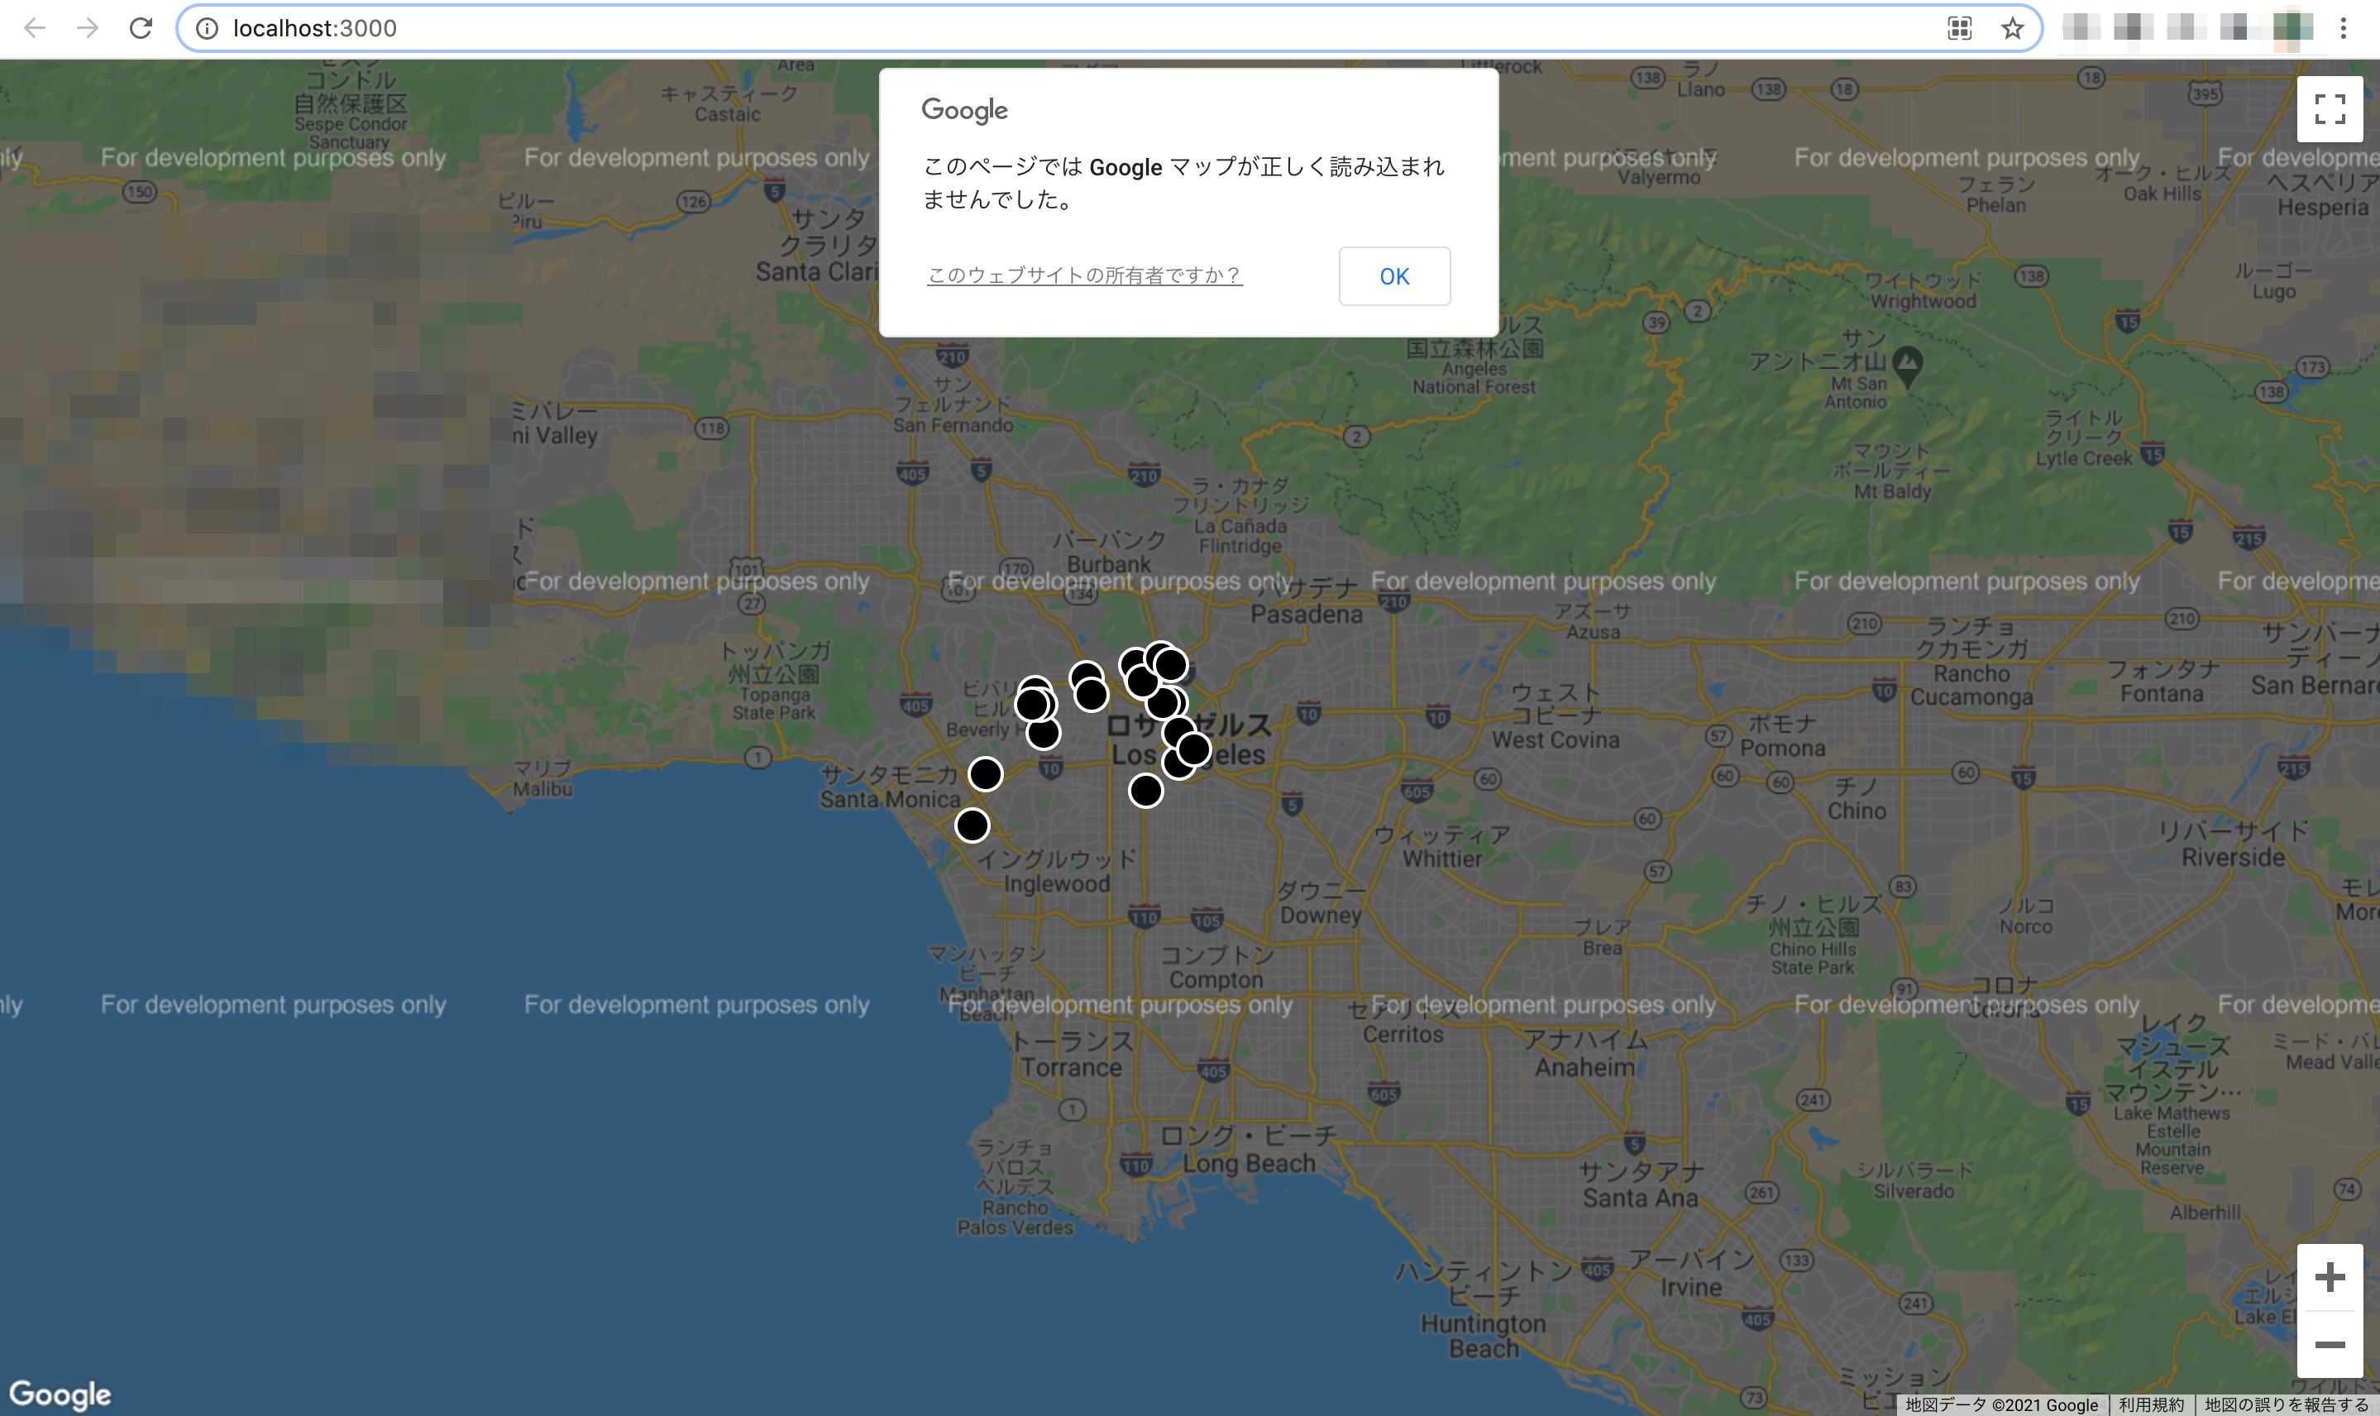
Task: Click the Mt San Antonio peak marker
Action: point(1906,365)
